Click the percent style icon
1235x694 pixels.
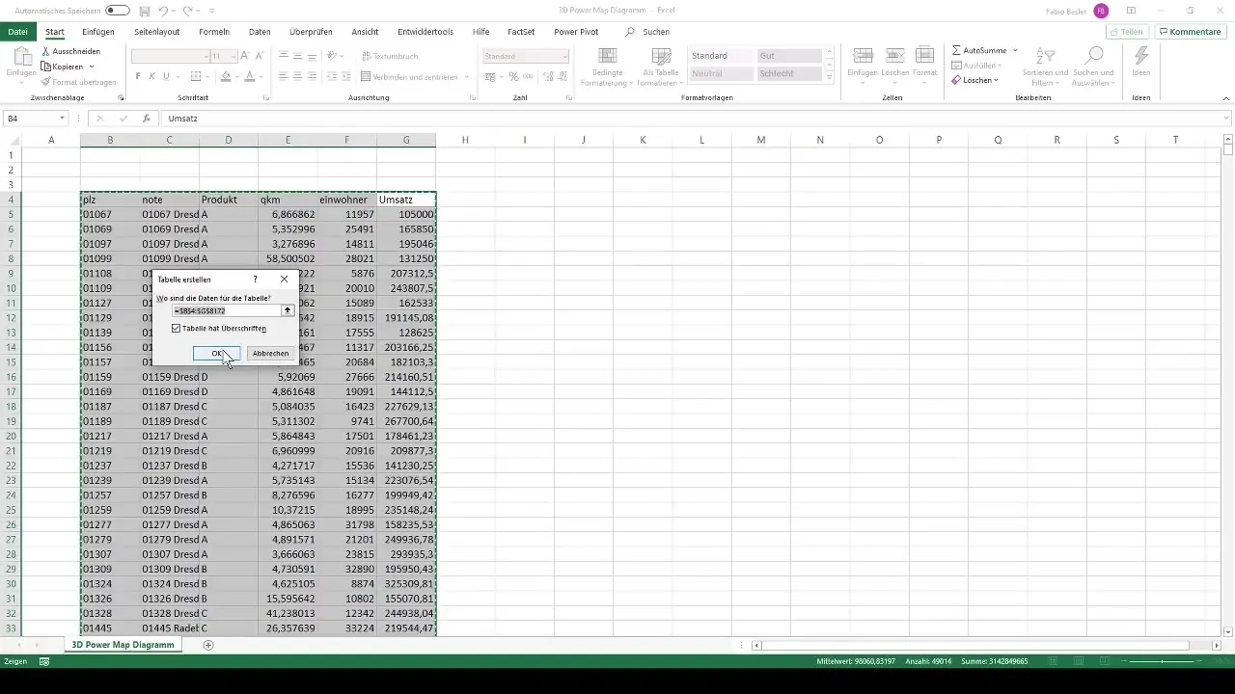pos(513,77)
